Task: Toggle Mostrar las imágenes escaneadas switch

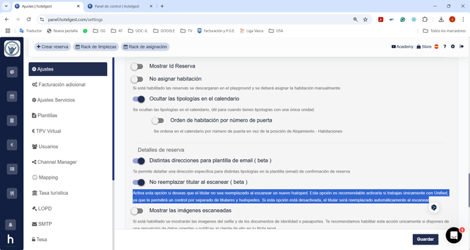Action: tap(138, 211)
